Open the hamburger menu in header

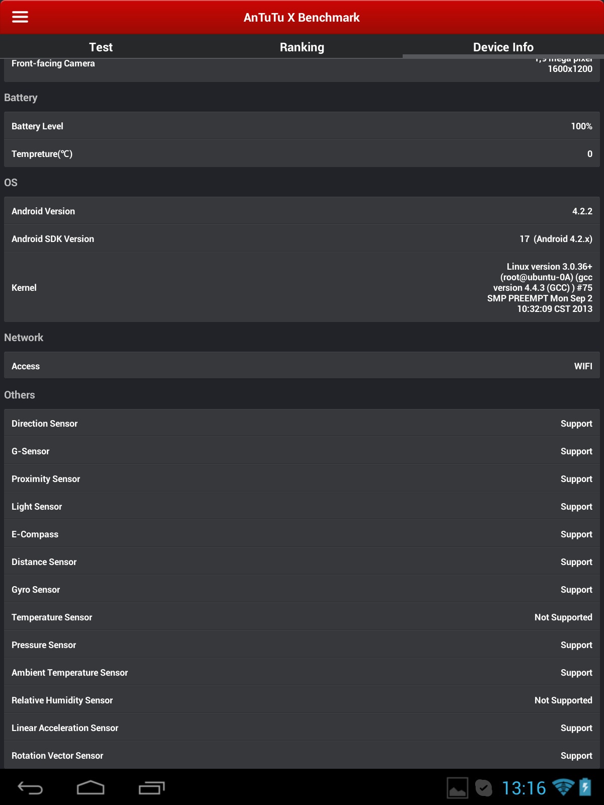20,17
